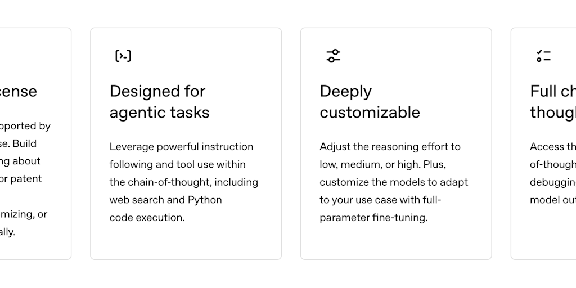Click the 'Deeply customizable' heading
The height and width of the screenshot is (288, 576).
(370, 102)
